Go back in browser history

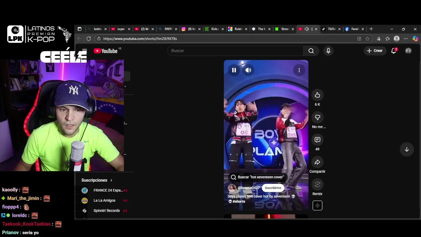[79, 39]
